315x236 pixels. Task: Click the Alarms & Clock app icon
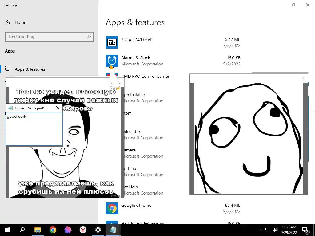click(112, 61)
